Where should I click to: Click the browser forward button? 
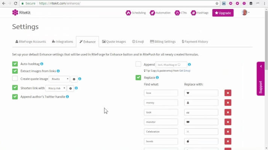(9, 3)
